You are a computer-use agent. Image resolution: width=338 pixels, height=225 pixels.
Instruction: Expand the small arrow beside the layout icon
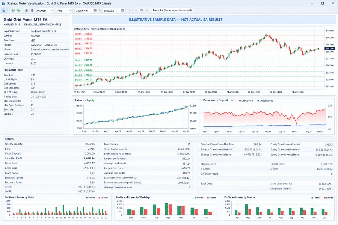[x=8, y=10]
